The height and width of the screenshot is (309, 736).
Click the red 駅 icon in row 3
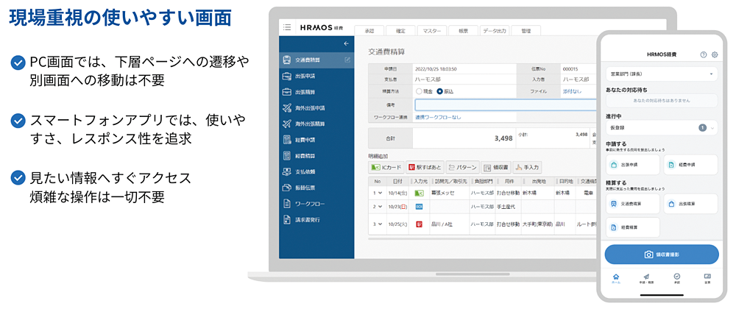click(x=420, y=224)
